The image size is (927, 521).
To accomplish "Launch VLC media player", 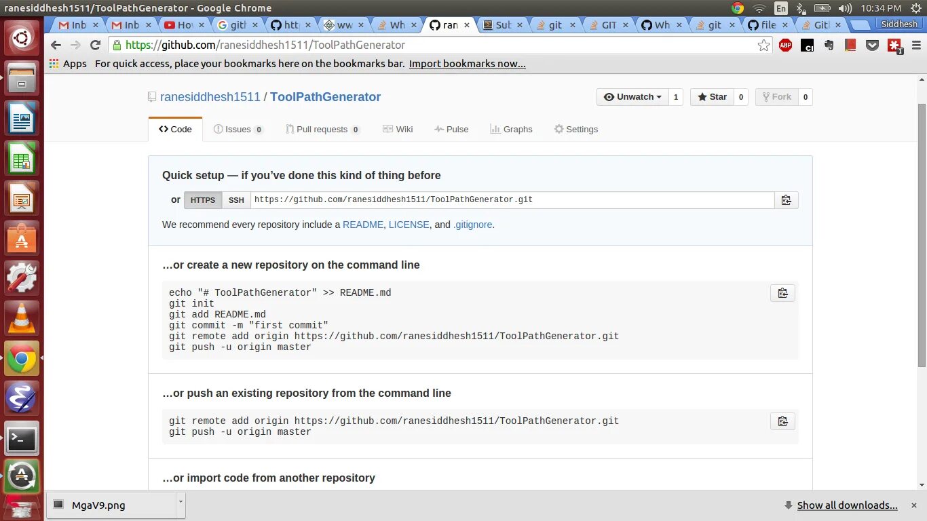I will click(22, 318).
